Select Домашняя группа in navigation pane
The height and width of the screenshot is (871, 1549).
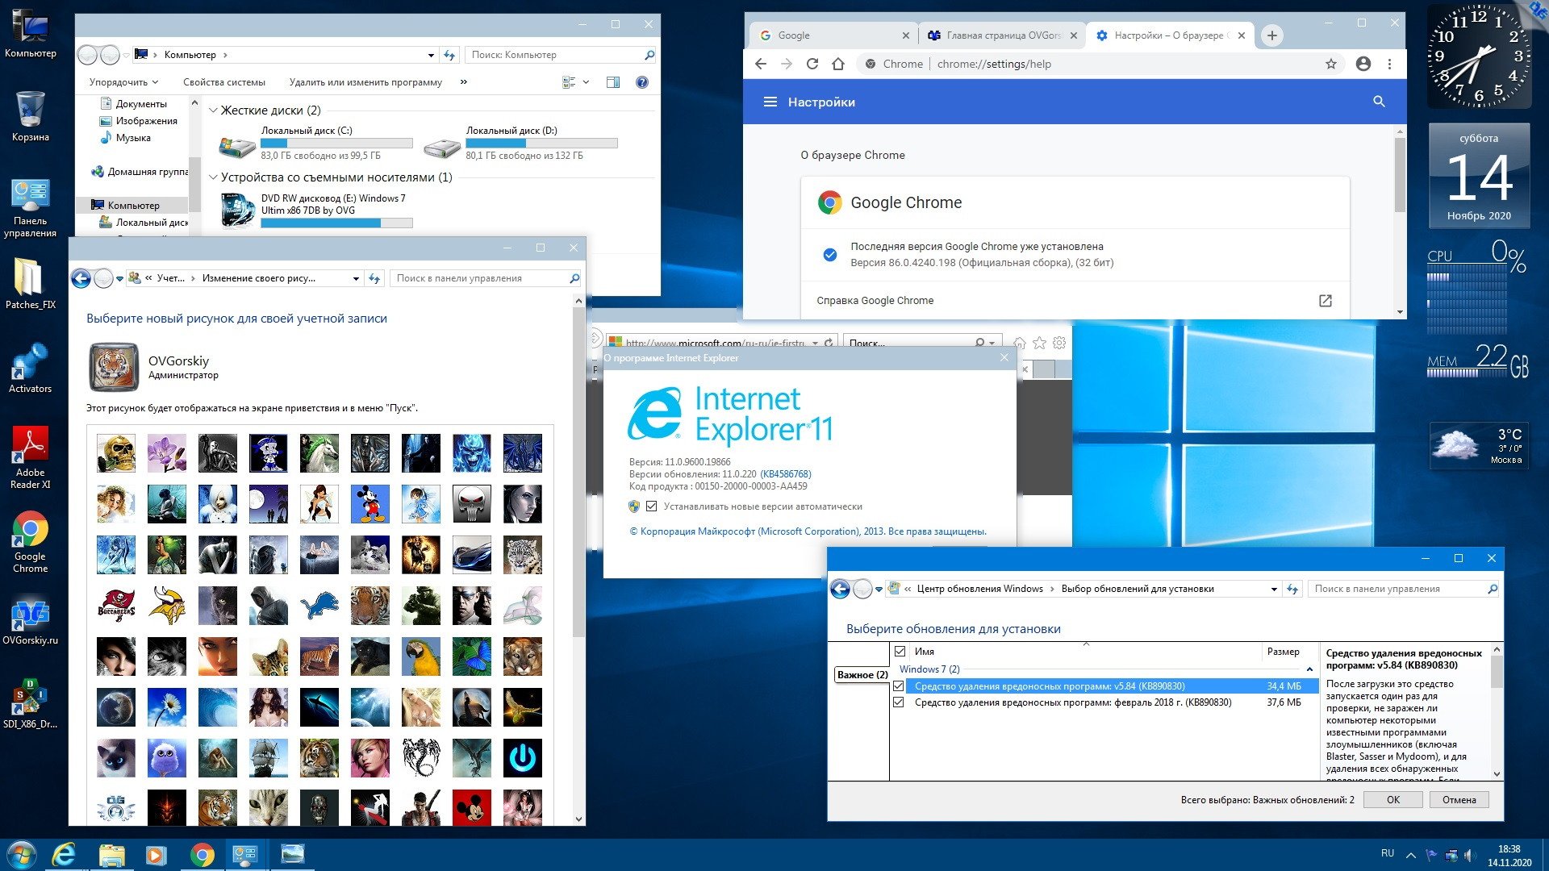click(x=139, y=172)
